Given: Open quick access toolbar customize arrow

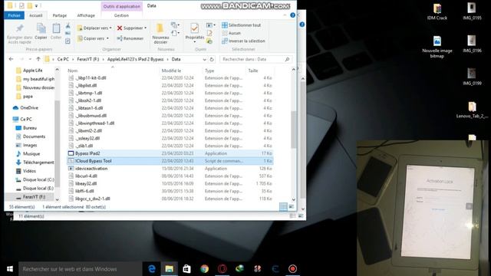Looking at the screenshot, I should (x=36, y=5).
